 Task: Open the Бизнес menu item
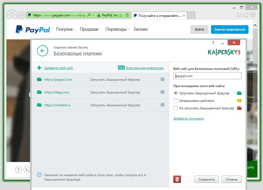(141, 29)
